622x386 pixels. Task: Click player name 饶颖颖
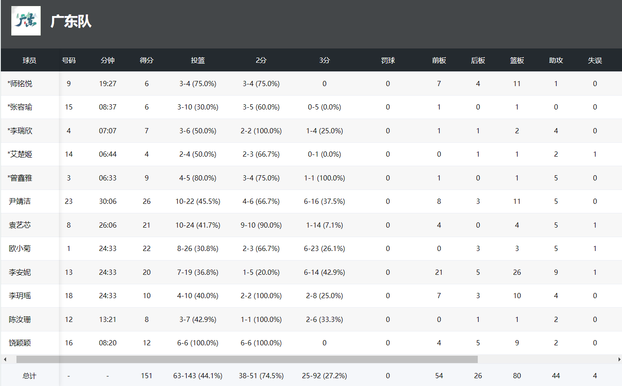point(20,343)
